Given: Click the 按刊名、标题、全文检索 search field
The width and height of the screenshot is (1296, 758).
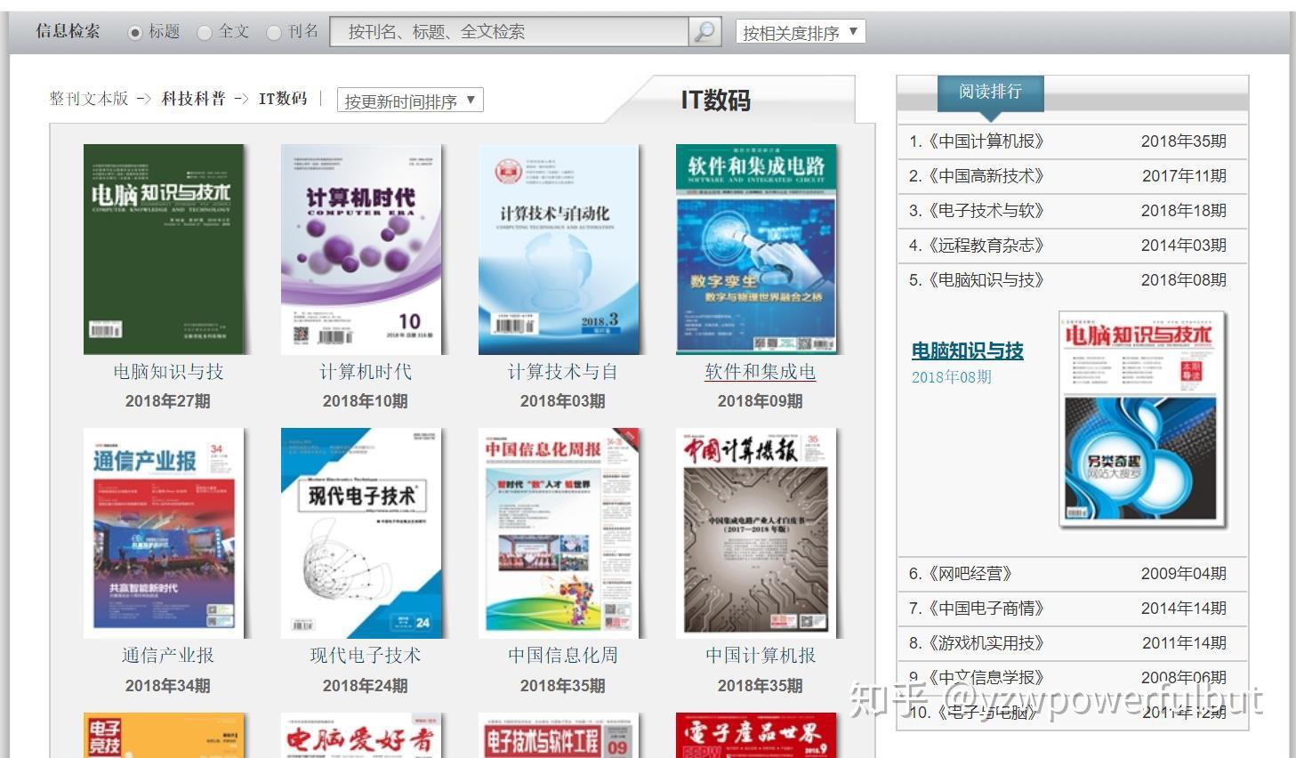Looking at the screenshot, I should [510, 32].
